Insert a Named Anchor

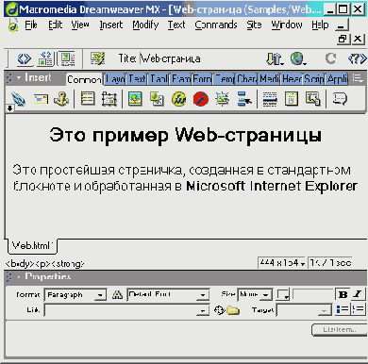[x=61, y=99]
